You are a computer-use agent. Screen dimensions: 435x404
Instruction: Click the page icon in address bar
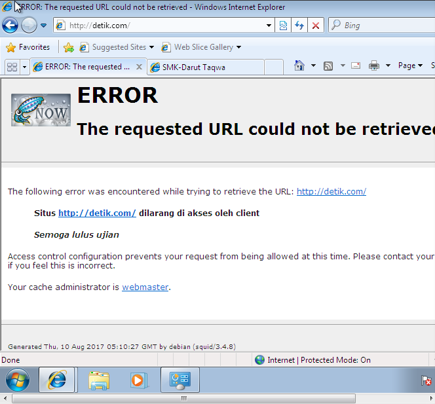click(x=60, y=26)
